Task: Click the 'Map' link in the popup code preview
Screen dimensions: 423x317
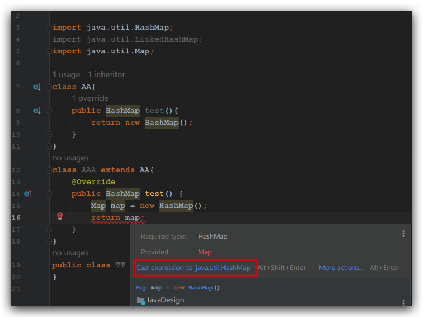Action: tap(141, 288)
